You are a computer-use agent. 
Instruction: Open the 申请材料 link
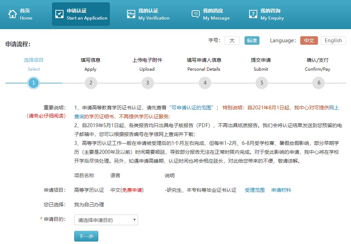pos(281,190)
